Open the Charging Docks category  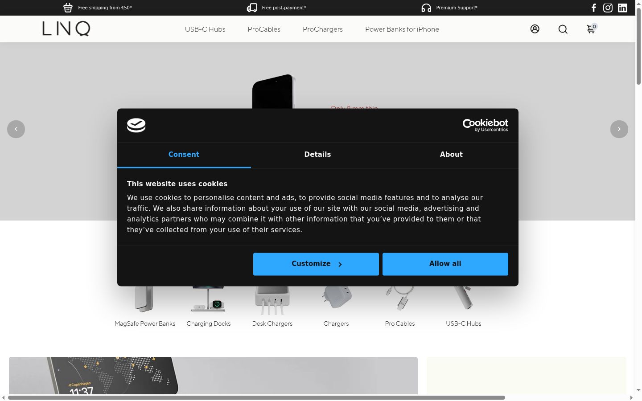[209, 324]
